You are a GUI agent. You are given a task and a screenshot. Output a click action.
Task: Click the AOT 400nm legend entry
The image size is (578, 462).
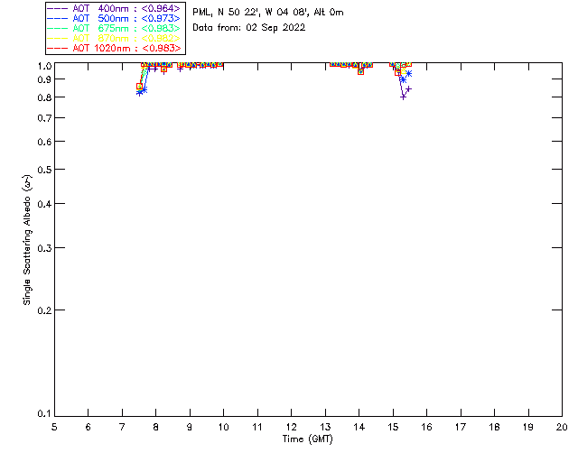click(x=115, y=8)
